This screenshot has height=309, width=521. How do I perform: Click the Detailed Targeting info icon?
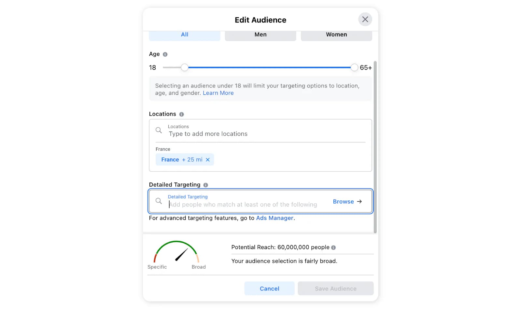tap(205, 185)
